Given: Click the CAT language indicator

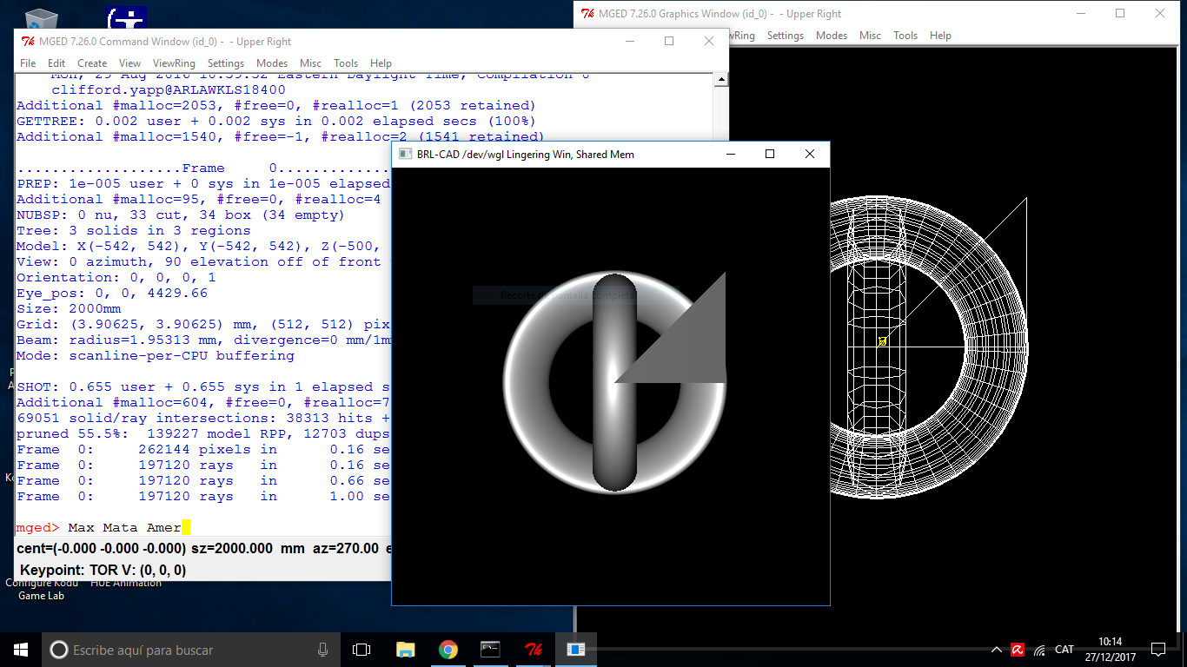Looking at the screenshot, I should coord(1064,650).
